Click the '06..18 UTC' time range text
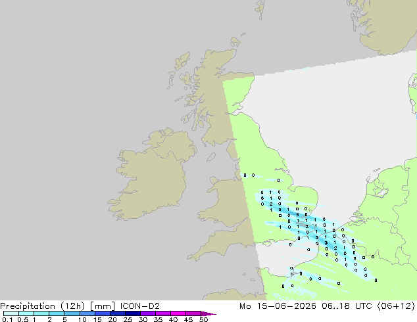Image resolution: width=417 pixels, height=322 pixels. click(343, 306)
